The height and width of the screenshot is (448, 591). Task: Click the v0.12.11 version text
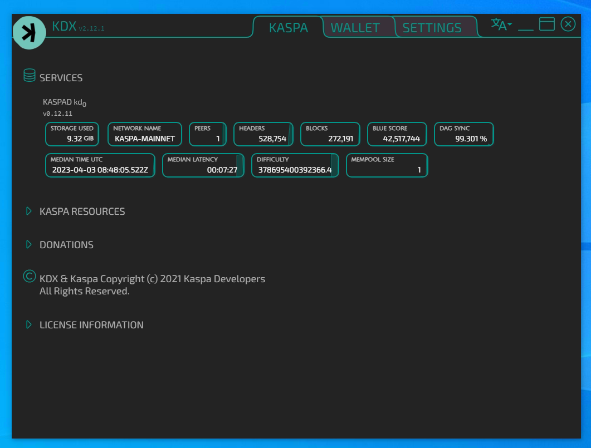57,114
